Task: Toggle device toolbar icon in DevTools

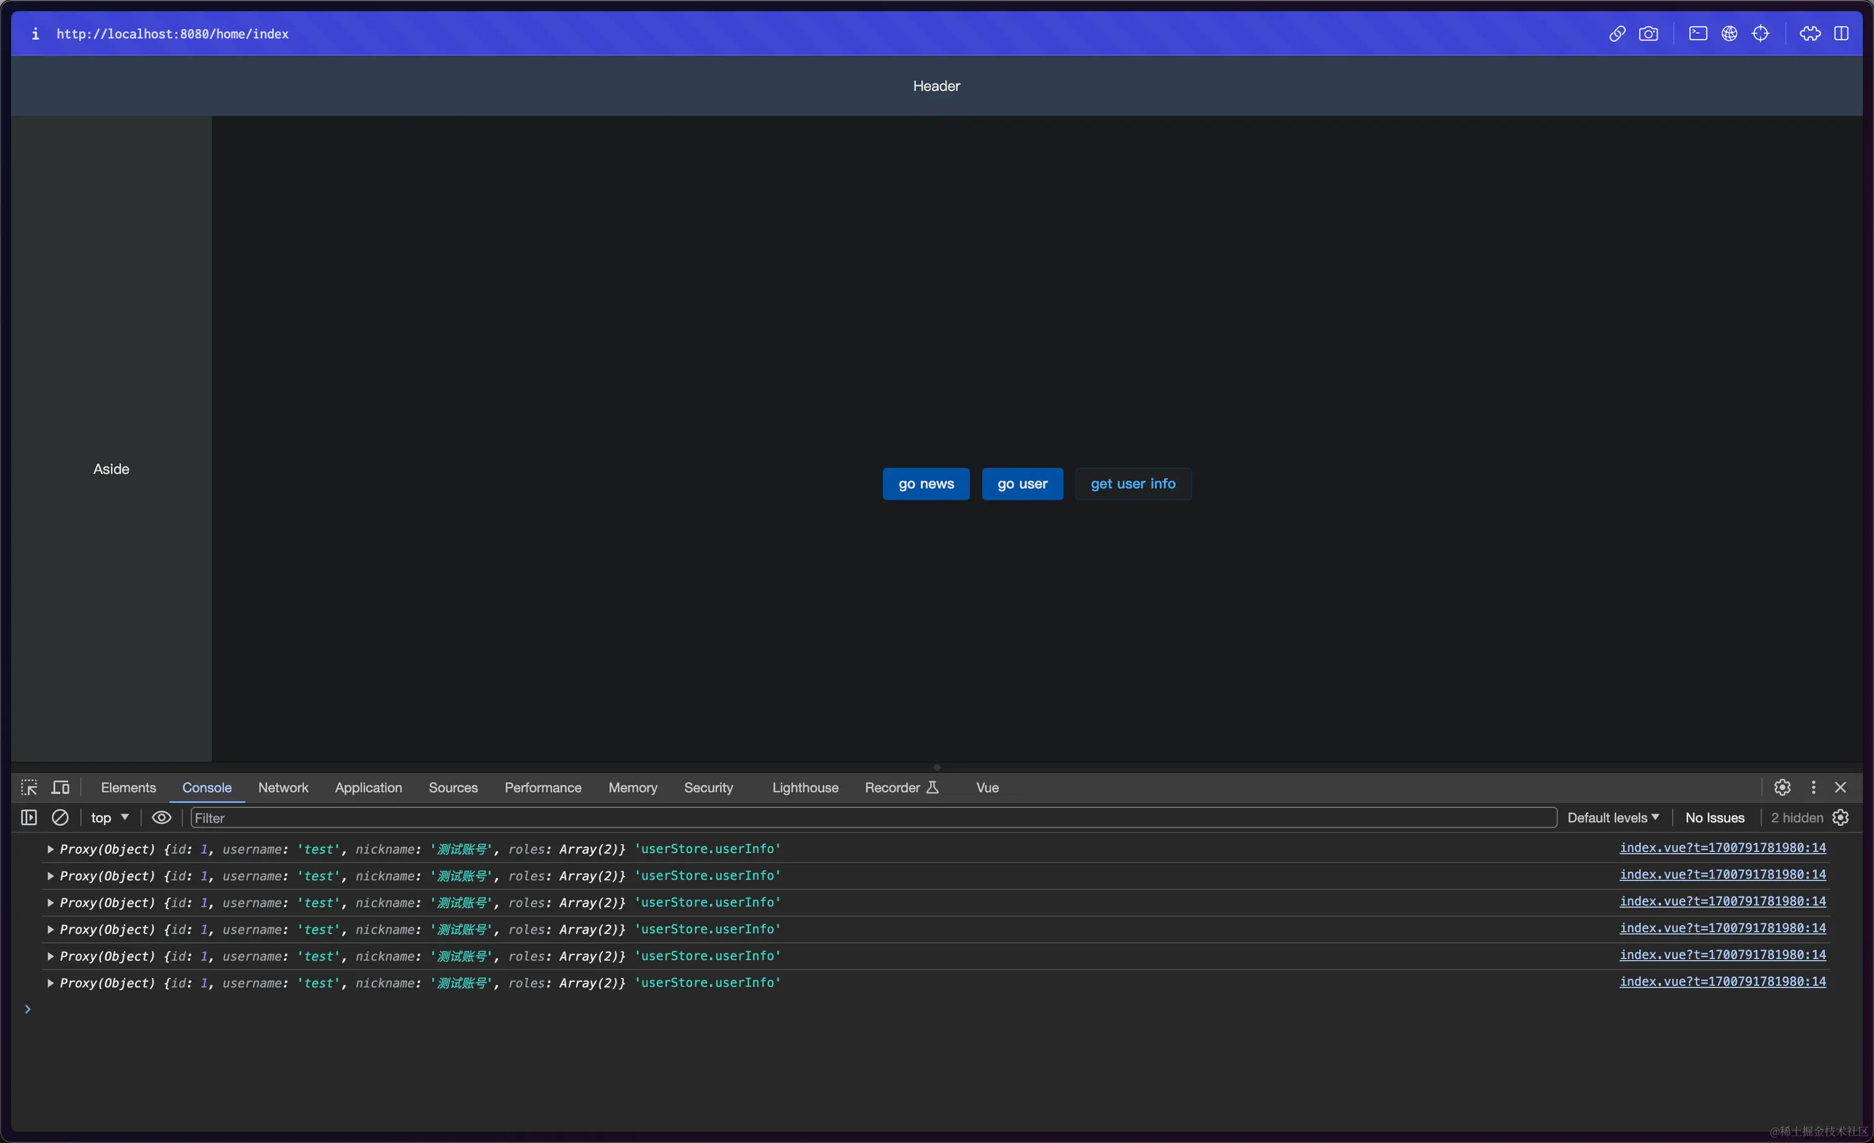Action: point(61,787)
